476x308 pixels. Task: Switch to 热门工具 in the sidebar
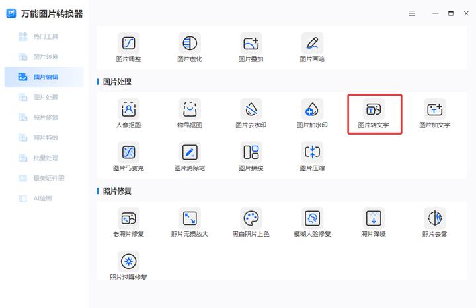point(45,36)
